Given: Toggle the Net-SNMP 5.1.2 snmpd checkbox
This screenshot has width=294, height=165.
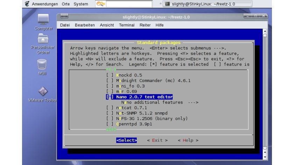Looking at the screenshot, I should point(110,113).
